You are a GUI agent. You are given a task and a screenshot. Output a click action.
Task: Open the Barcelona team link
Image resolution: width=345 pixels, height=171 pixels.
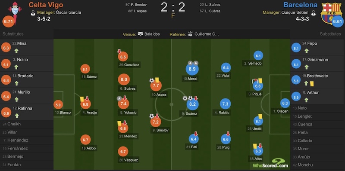300,5
